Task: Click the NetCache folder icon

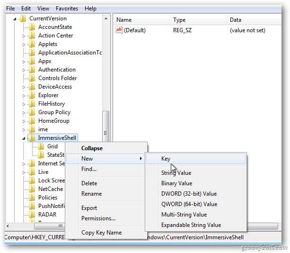Action: coord(32,189)
